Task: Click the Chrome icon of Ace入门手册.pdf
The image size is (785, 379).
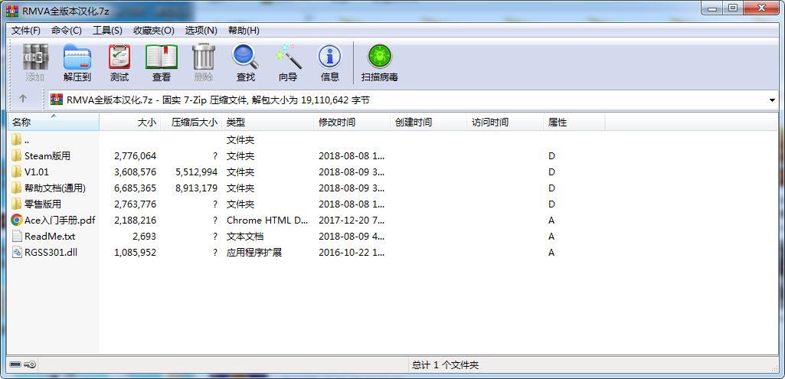Action: (x=17, y=220)
